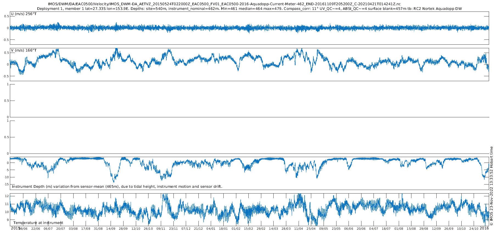Click the NetCDF file path title line

click(224, 4)
